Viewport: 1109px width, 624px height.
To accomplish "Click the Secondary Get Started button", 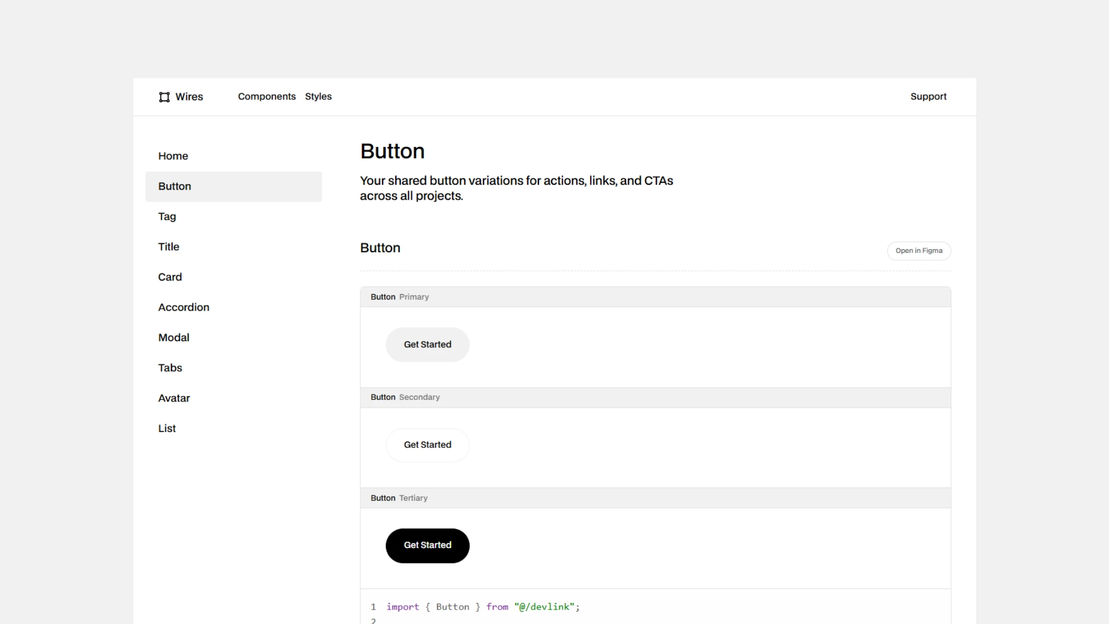I will [427, 445].
